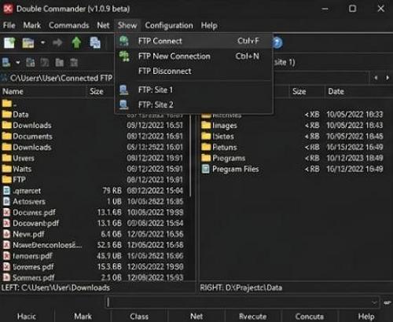Screen dimensions: 393x322
Task: Select the Waits folder in left panel
Action: [x=22, y=169]
